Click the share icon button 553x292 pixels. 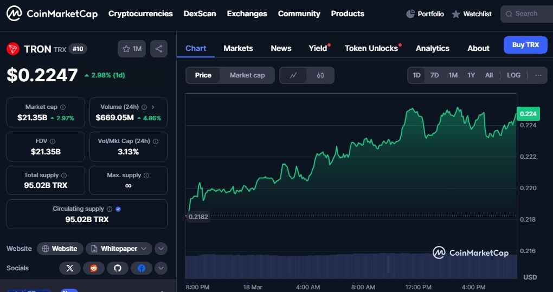tap(159, 49)
